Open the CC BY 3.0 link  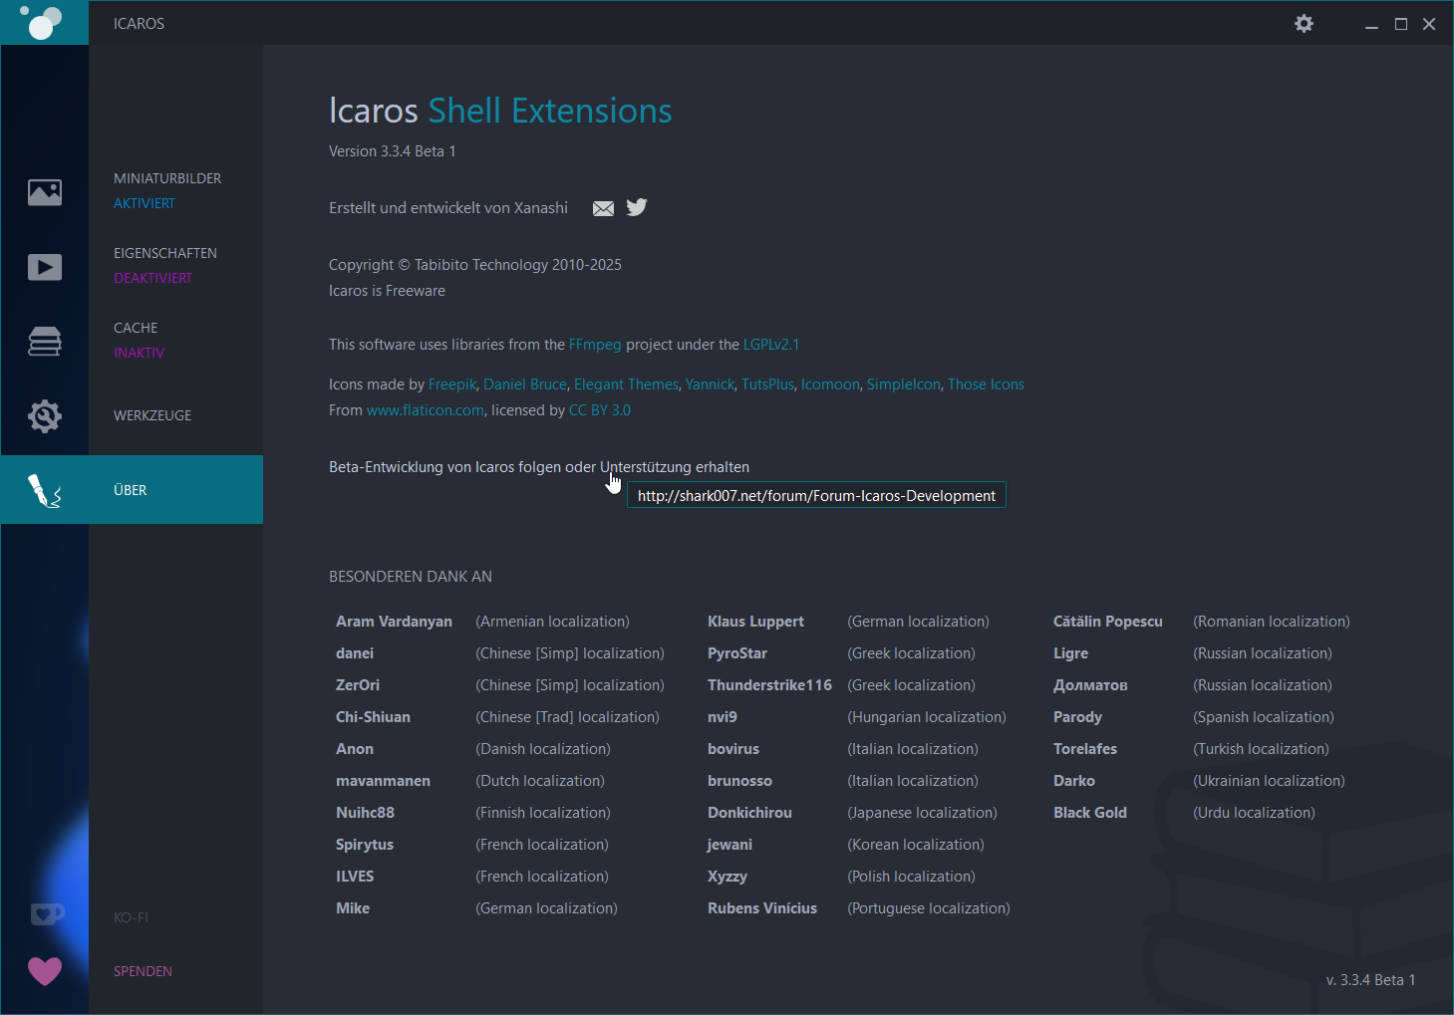tap(600, 410)
